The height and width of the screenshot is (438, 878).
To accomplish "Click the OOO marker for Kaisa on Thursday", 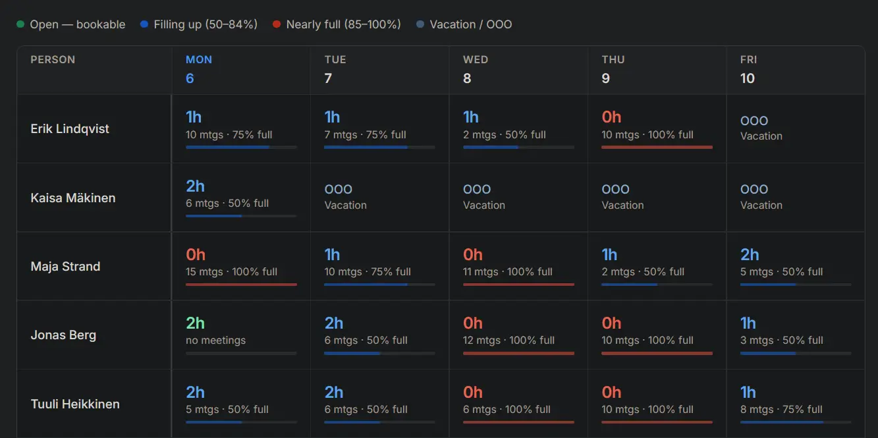I will [615, 189].
